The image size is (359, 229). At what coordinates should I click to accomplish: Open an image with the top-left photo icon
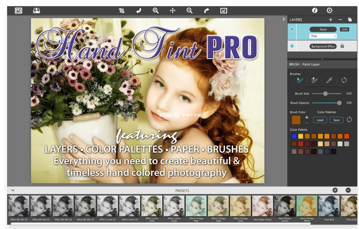coord(18,11)
